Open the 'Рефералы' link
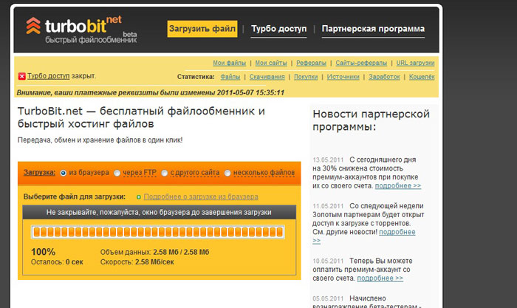Viewport: 517px width, 308px height. pos(311,63)
